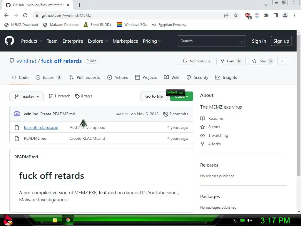Open the Team nav link

coord(52,41)
